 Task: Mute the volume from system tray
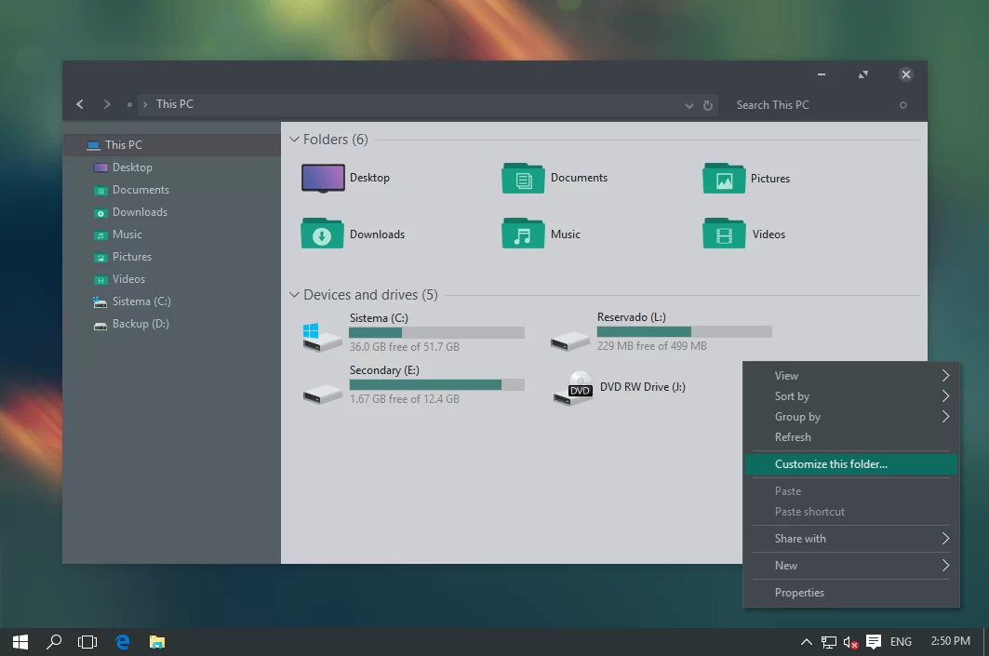849,642
